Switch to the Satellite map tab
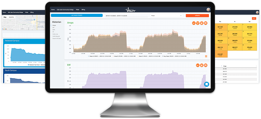Viewport: 261px width, 119px height. point(12,17)
